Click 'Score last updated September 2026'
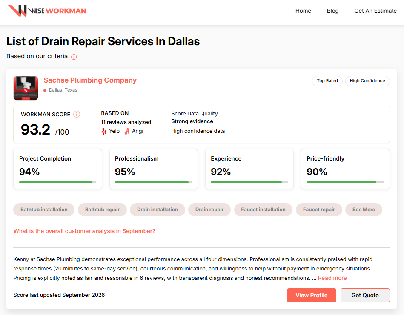The width and height of the screenshot is (404, 316). click(59, 296)
